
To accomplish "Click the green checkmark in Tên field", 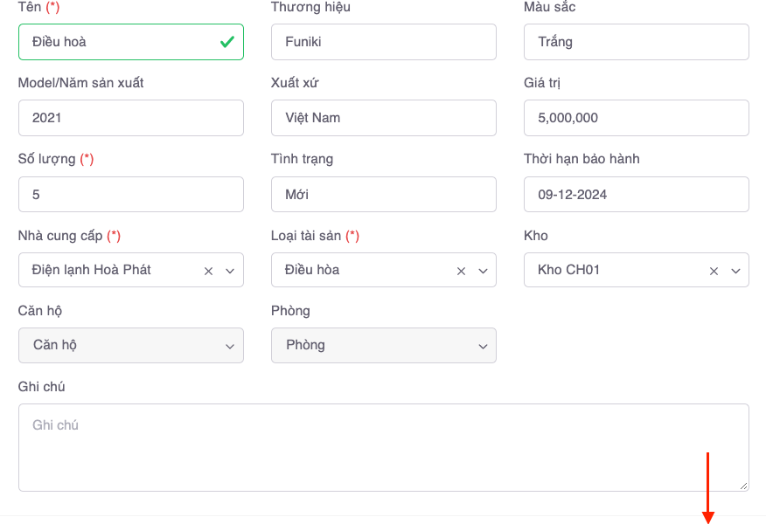I will point(226,41).
